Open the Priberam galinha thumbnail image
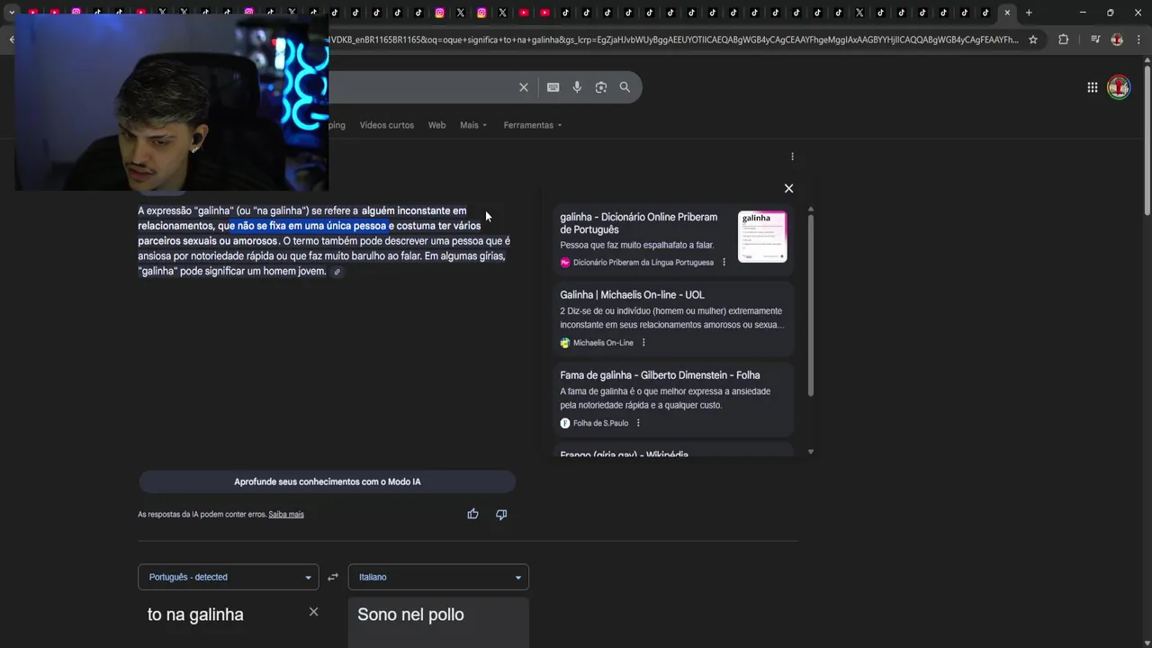The image size is (1152, 648). pyautogui.click(x=762, y=237)
